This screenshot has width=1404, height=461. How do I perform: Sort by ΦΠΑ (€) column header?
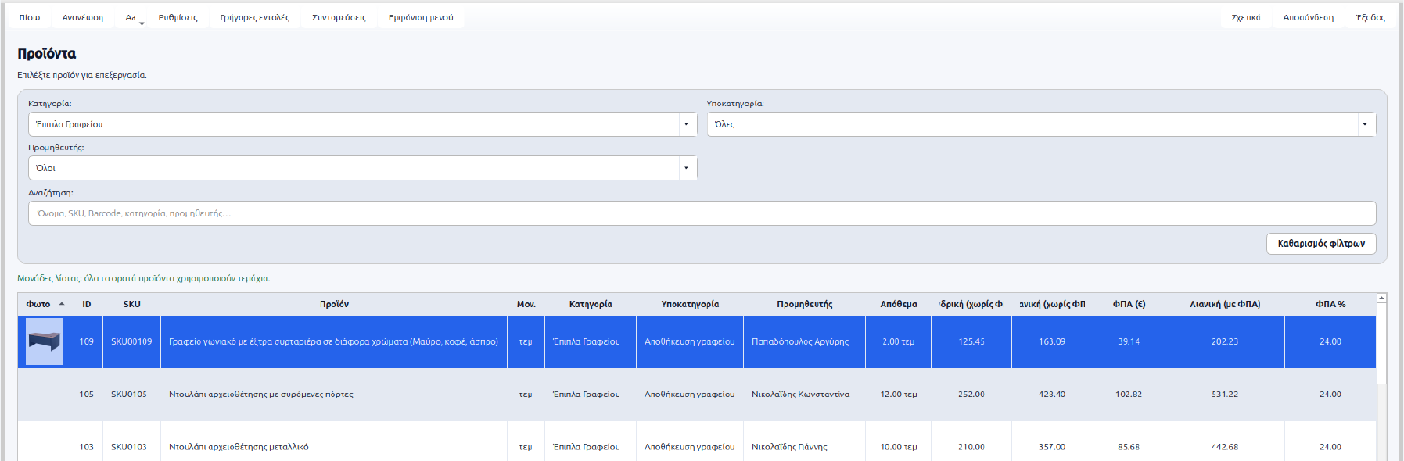[x=1129, y=304]
